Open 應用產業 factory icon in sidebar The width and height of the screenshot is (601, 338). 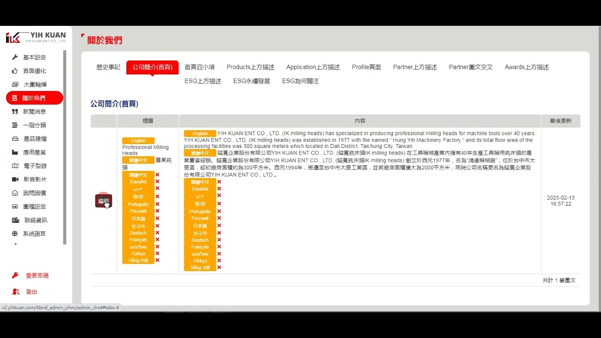(x=15, y=153)
